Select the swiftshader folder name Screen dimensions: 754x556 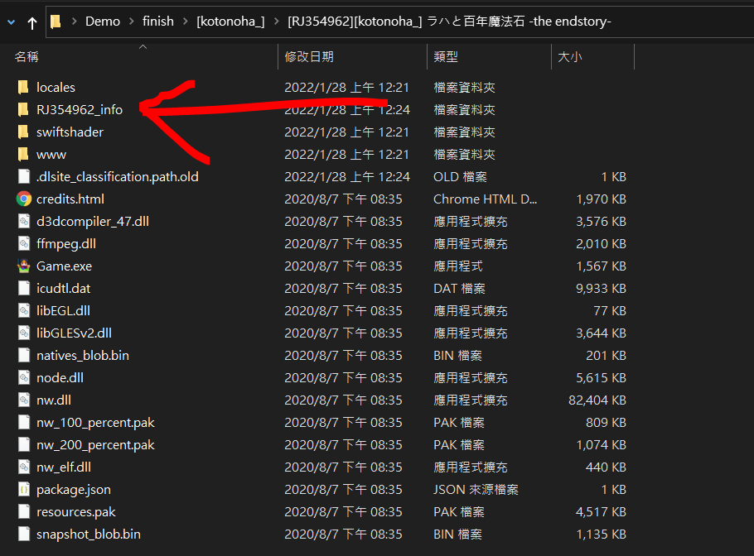click(70, 132)
